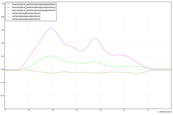Click the x-axis tick label −7
Screen dimensions: 173x115
(x=5, y=110)
